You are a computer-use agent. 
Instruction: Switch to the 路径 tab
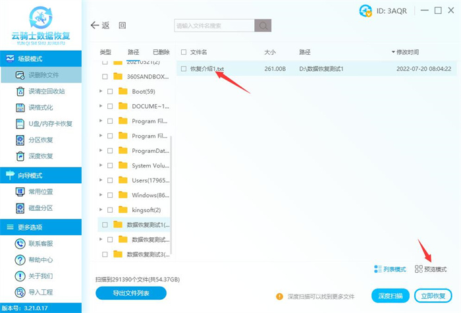(133, 52)
